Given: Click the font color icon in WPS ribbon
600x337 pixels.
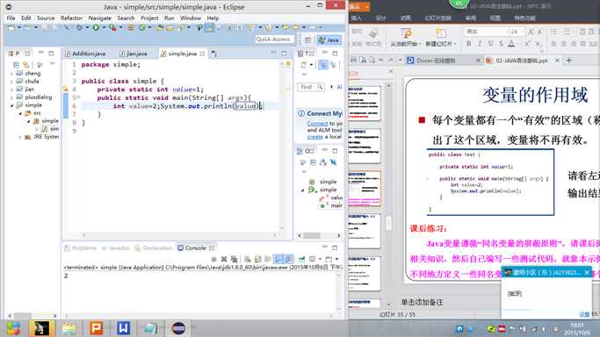Looking at the screenshot, I should [511, 44].
